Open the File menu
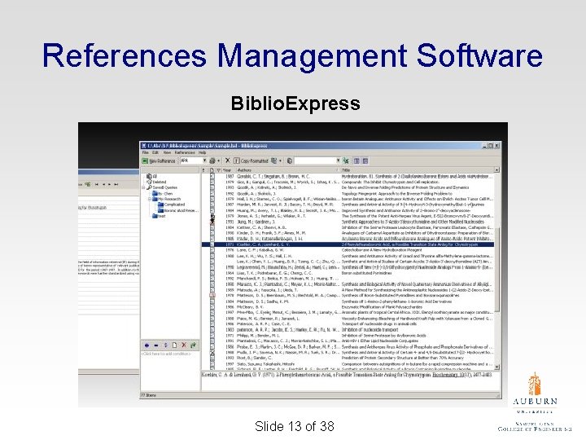This screenshot has height=440, width=586. (146, 152)
